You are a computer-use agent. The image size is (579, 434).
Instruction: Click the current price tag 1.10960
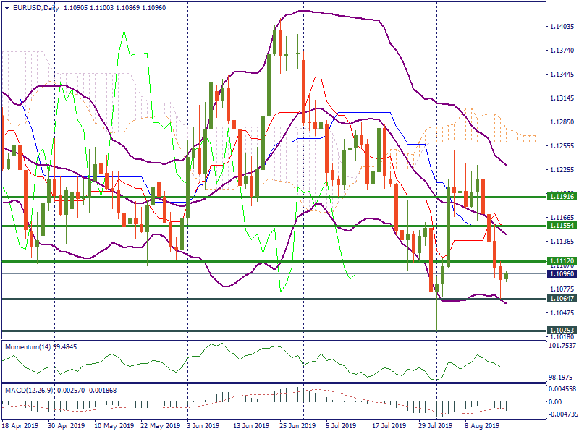(x=562, y=275)
